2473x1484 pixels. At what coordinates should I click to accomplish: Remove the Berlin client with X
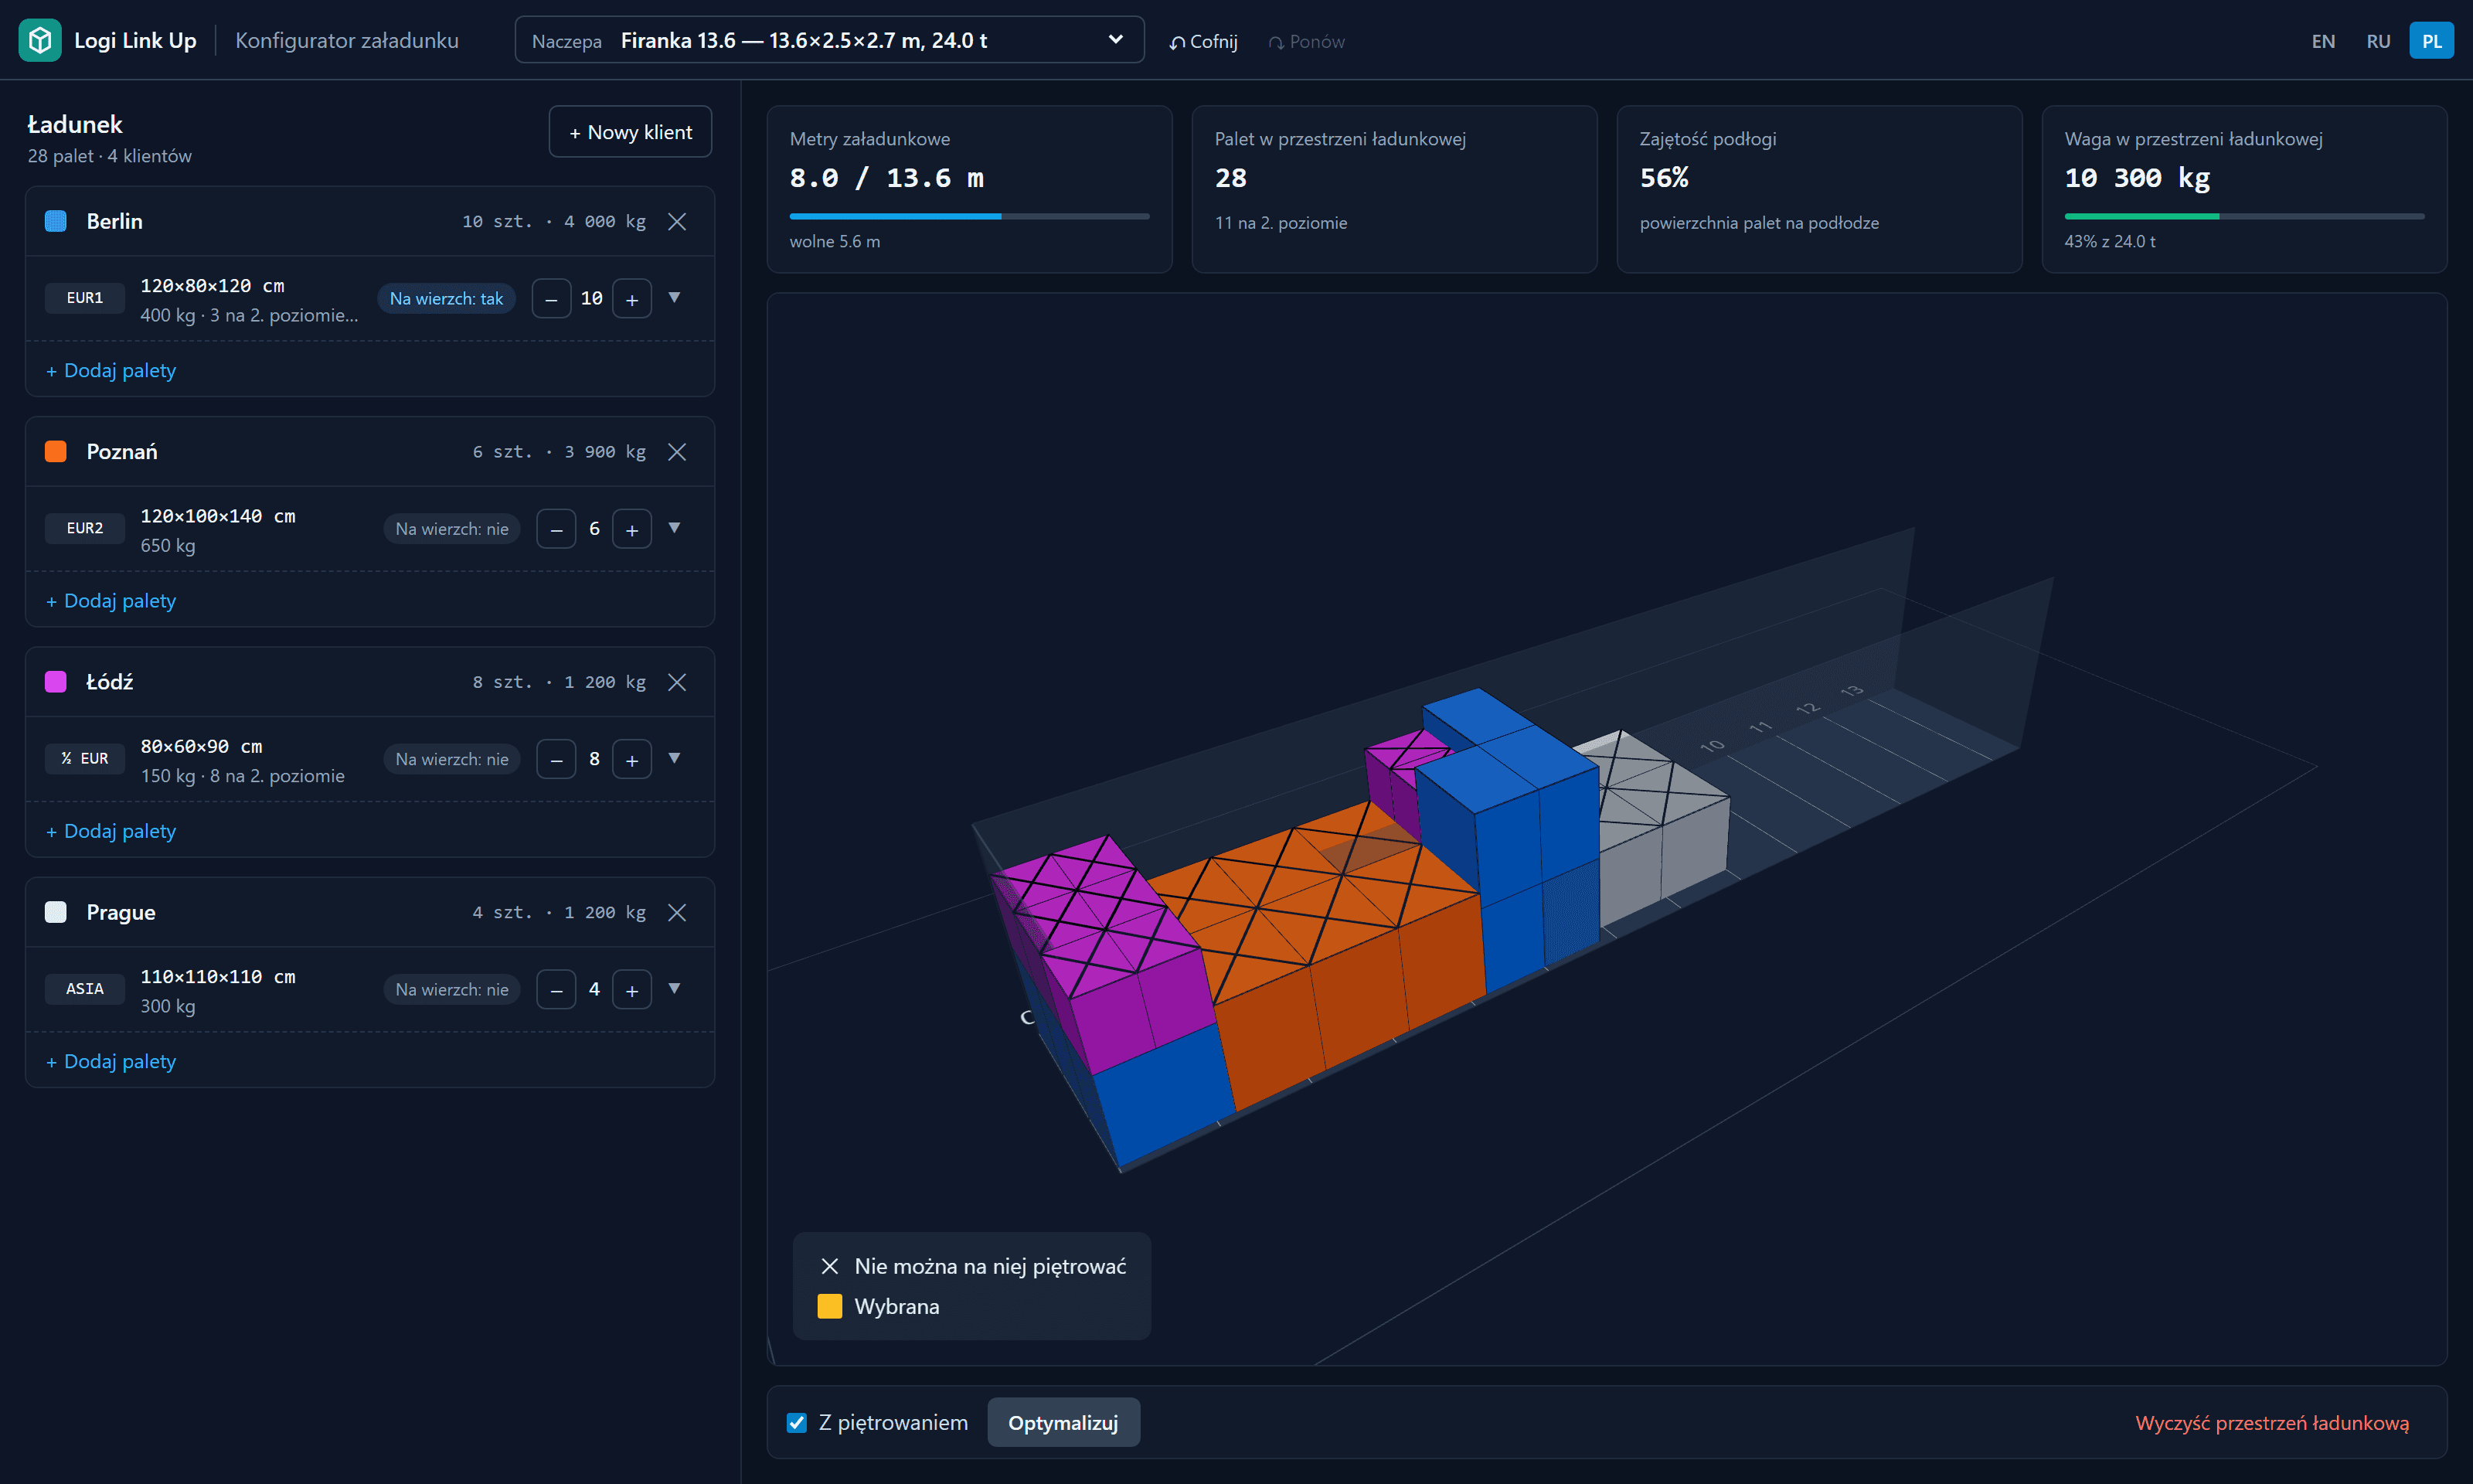click(x=677, y=221)
